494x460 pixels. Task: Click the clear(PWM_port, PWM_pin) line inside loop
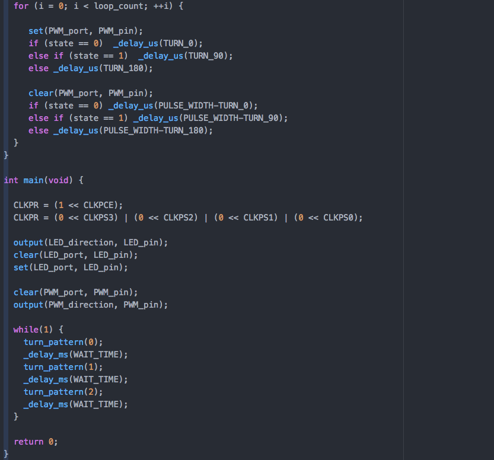click(90, 93)
